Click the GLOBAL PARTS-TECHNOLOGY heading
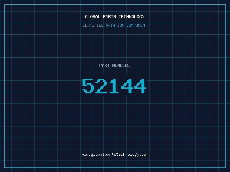The height and width of the screenshot is (172, 230). (115, 17)
